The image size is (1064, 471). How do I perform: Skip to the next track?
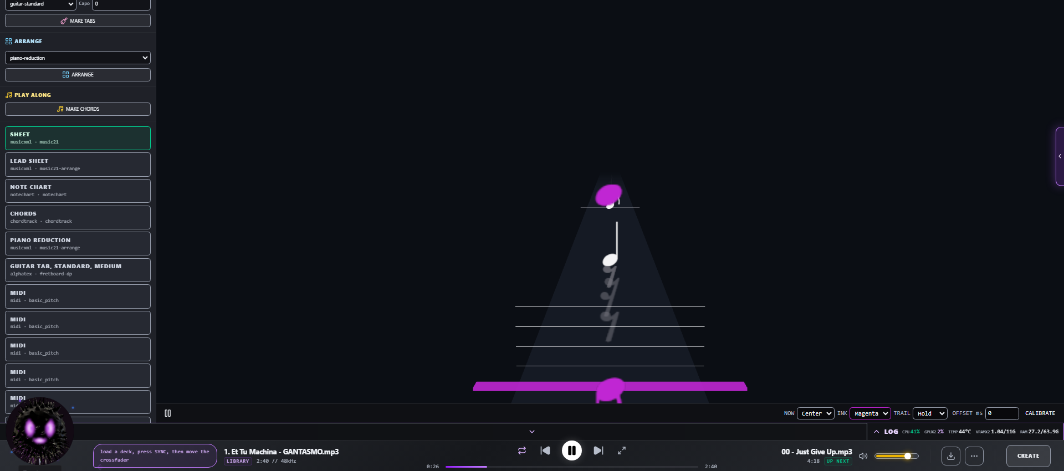(x=598, y=450)
